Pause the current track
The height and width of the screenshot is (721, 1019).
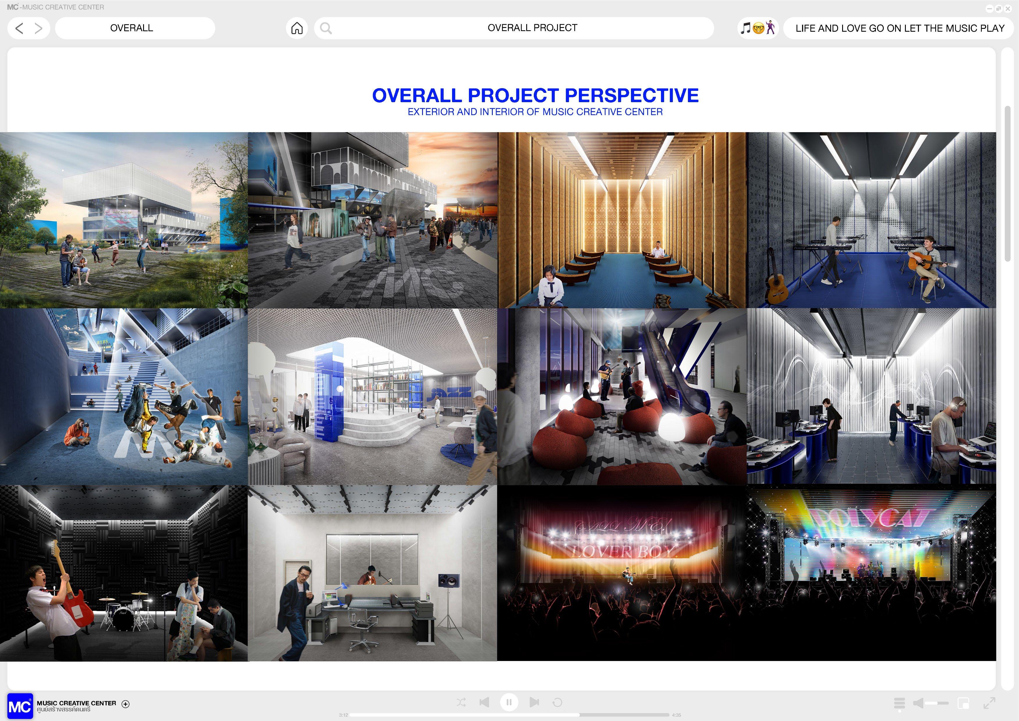click(x=509, y=702)
